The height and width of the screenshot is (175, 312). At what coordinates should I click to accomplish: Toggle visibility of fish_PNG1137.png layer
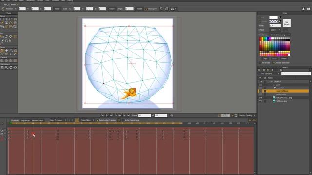(260, 98)
